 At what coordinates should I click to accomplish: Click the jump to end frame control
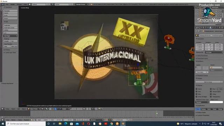[89, 120]
